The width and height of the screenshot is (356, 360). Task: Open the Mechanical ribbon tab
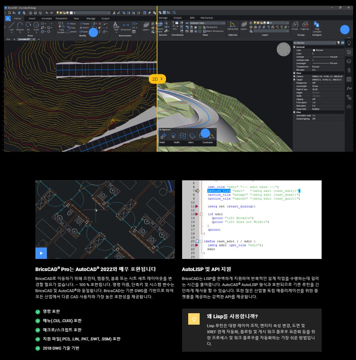206,18
